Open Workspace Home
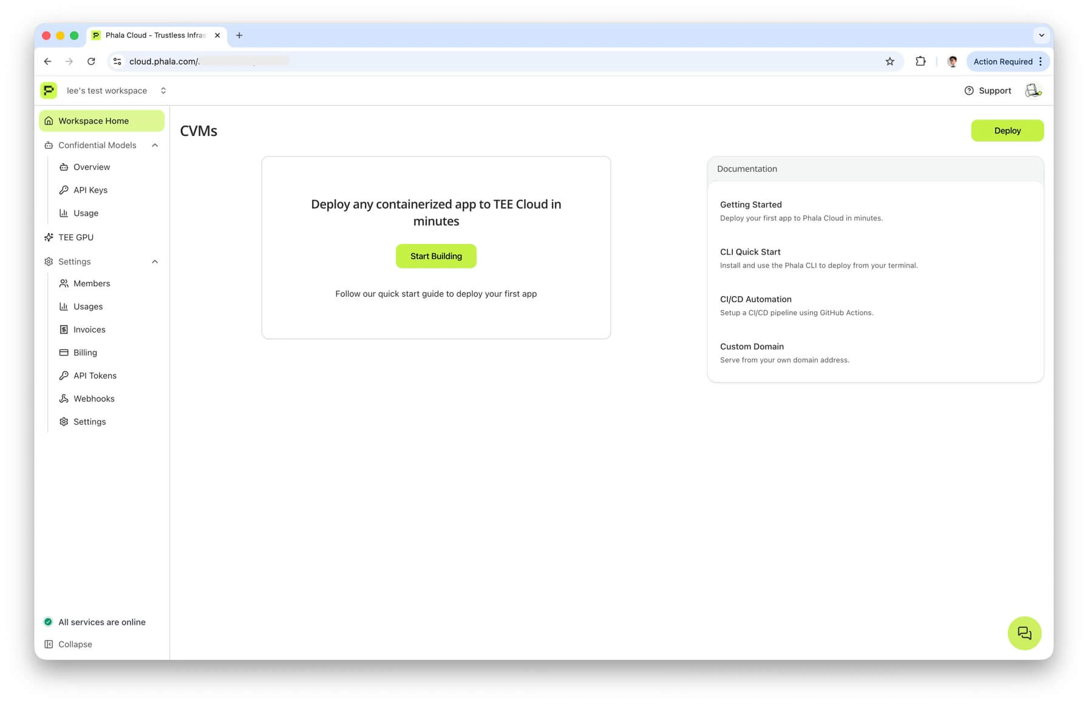Screen dimensions: 1088x705 coord(93,121)
